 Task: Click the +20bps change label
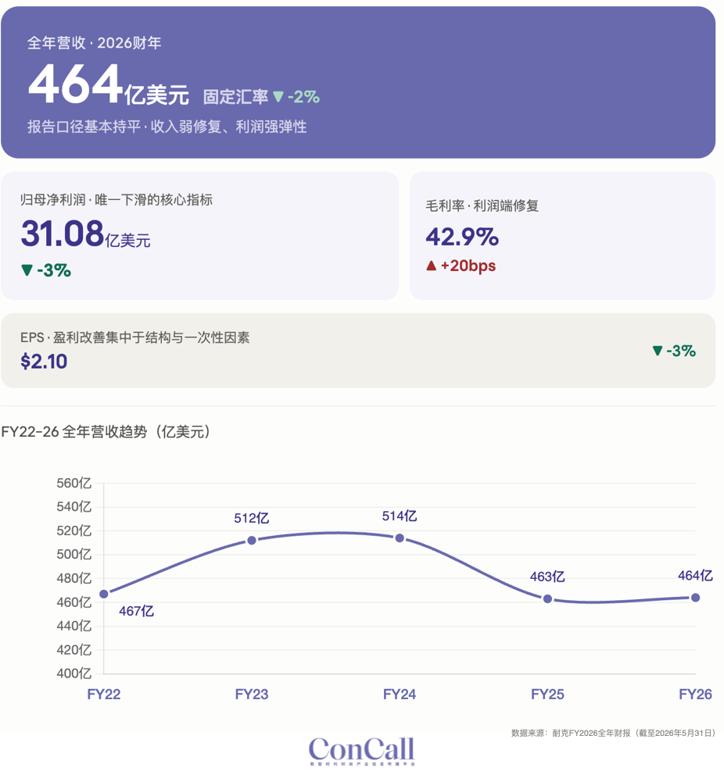468,266
